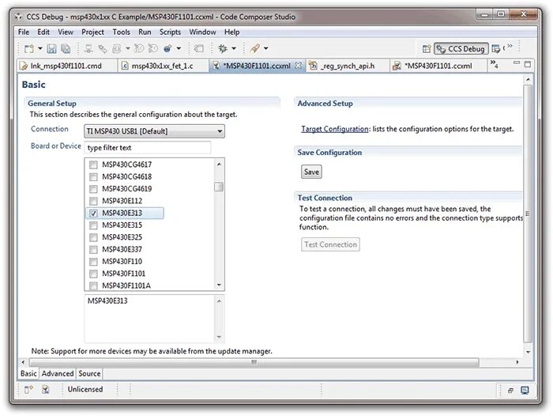553x416 pixels.
Task: Switch to the Source bottom tab
Action: [89, 373]
